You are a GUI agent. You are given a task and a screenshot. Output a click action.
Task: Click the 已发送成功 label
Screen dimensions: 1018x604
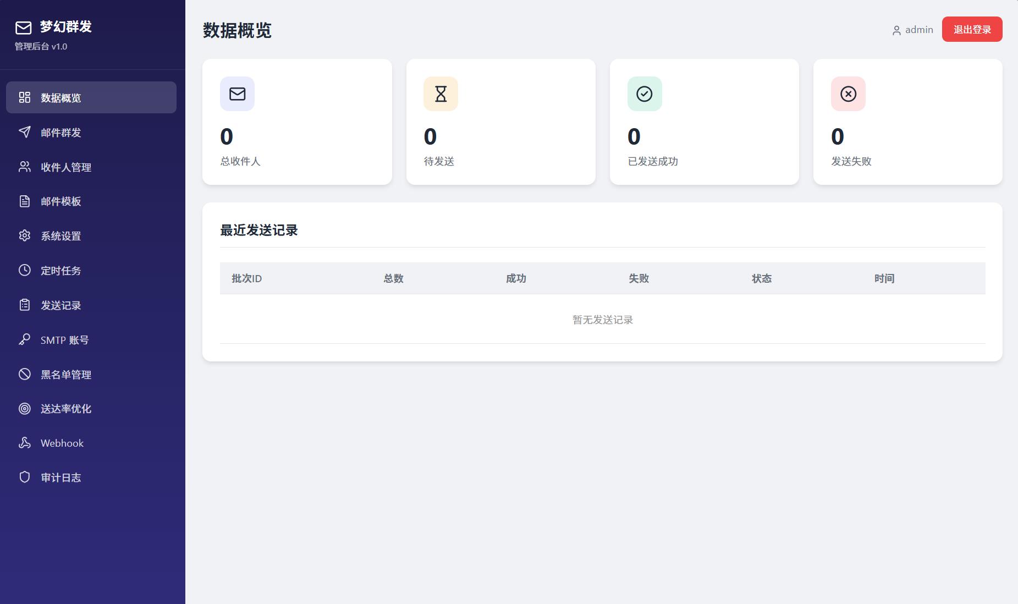point(653,161)
